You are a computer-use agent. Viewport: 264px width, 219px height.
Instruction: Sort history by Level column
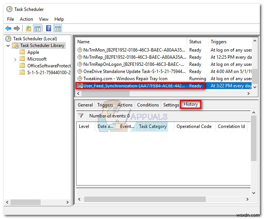86,126
